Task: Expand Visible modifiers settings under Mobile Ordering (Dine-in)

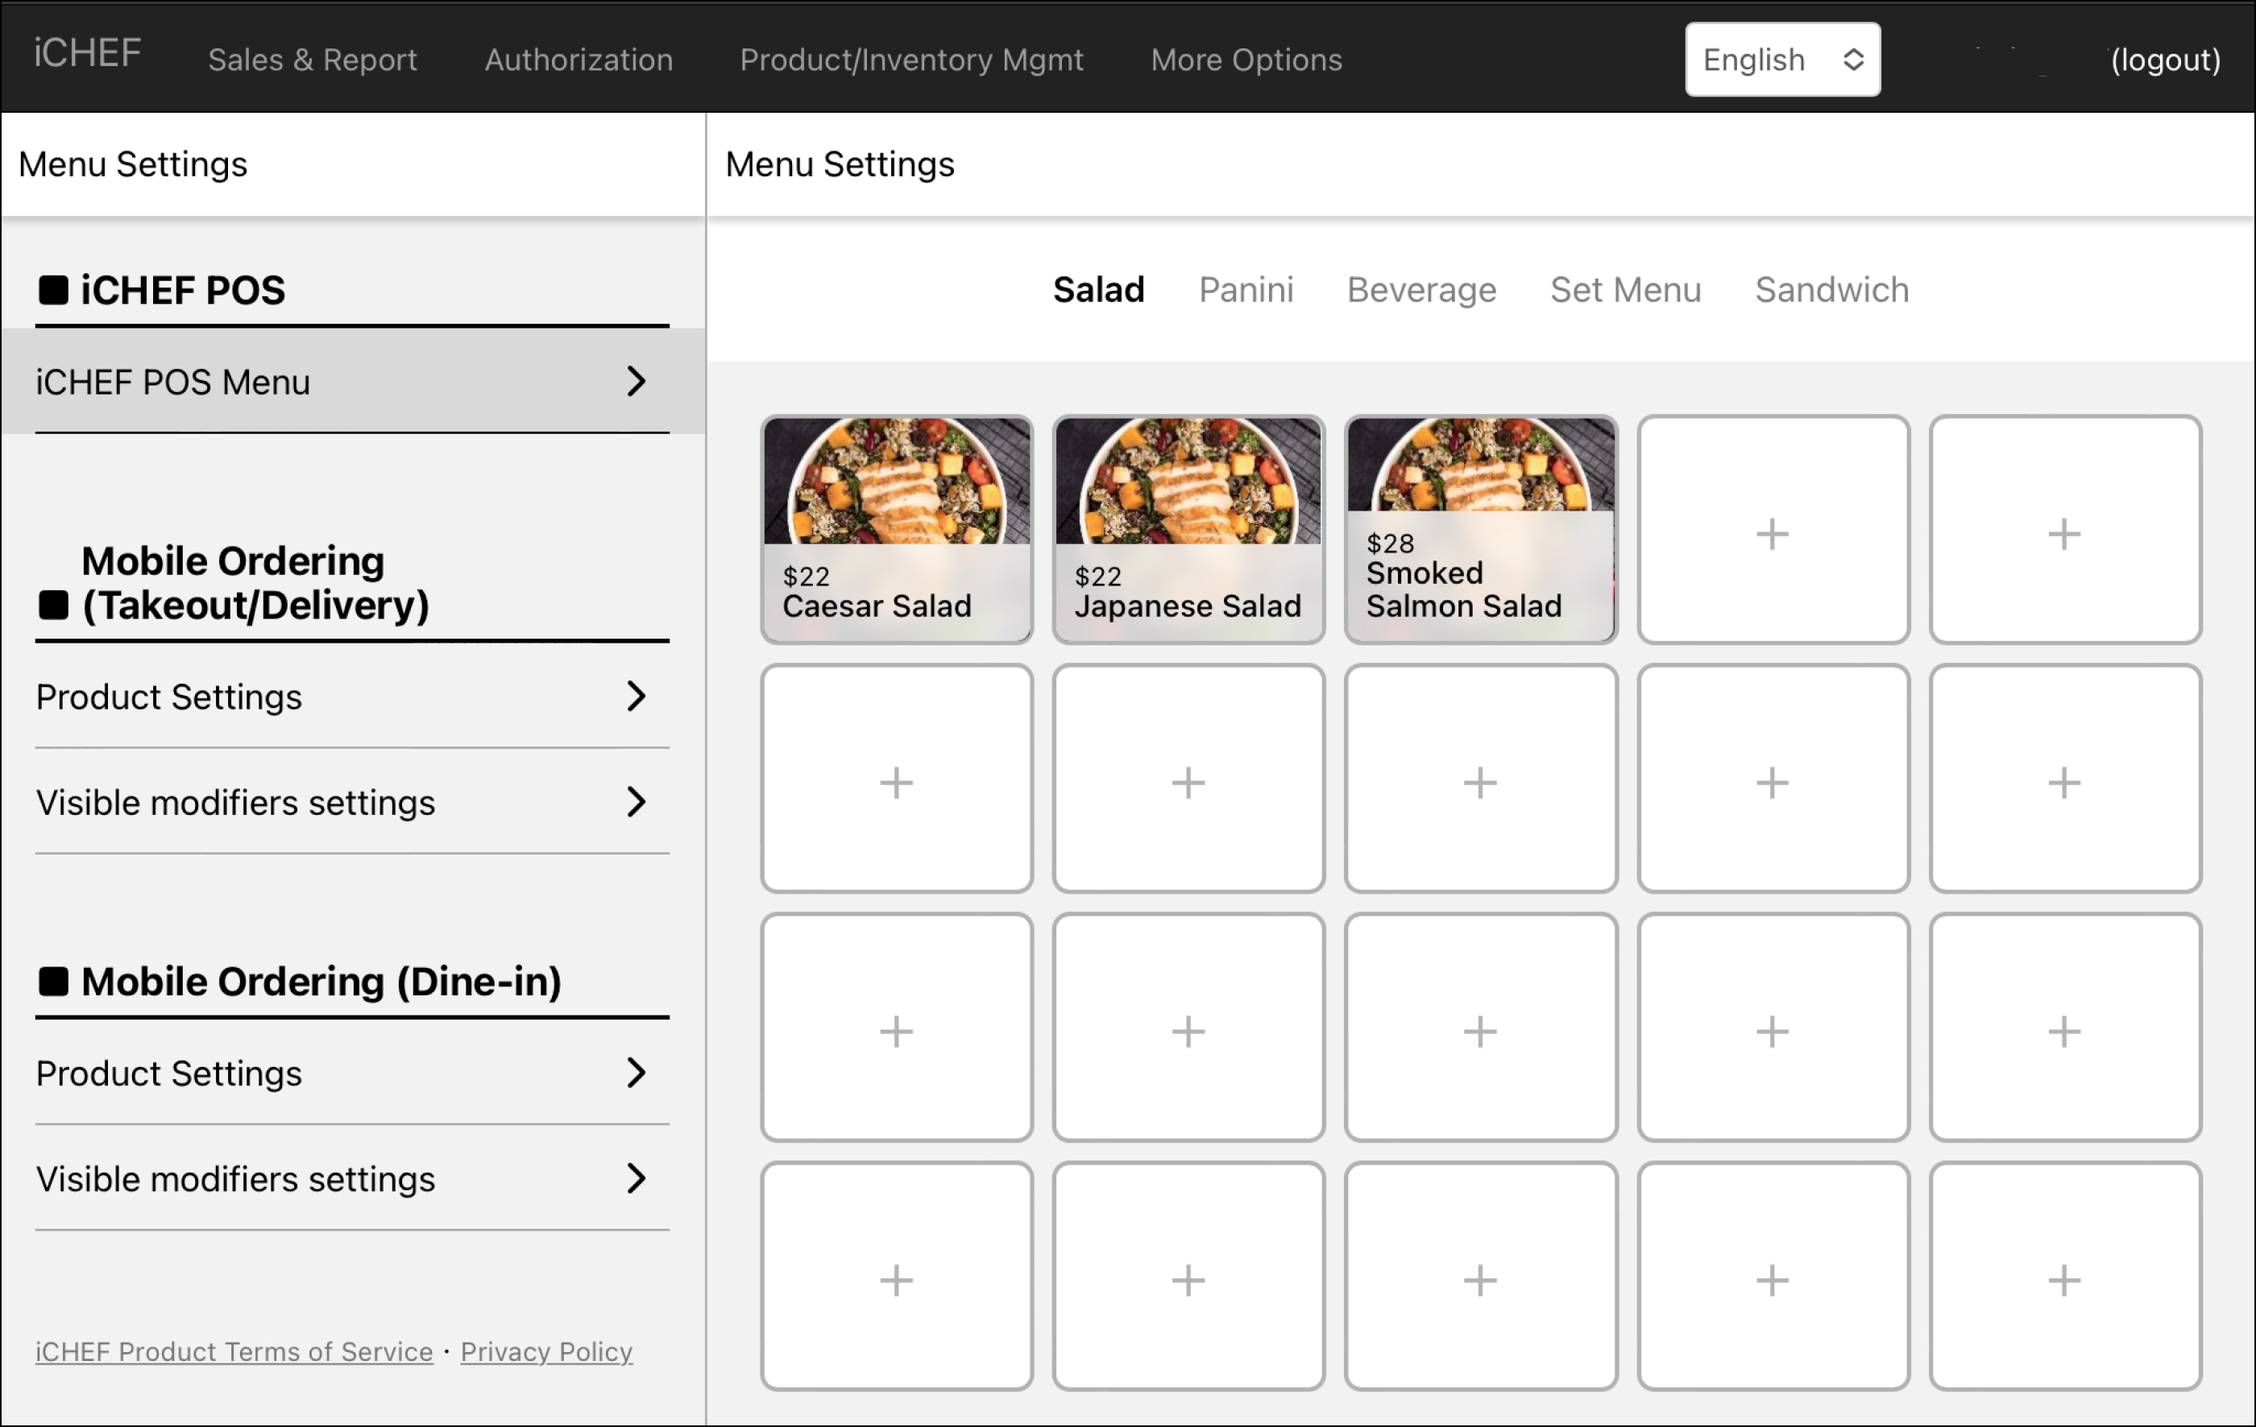Action: coord(352,1179)
